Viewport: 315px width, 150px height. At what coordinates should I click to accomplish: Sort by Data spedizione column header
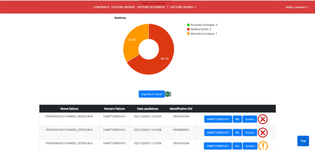[148, 109]
